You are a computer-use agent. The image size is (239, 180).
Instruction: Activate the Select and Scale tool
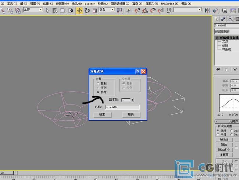tap(94, 11)
